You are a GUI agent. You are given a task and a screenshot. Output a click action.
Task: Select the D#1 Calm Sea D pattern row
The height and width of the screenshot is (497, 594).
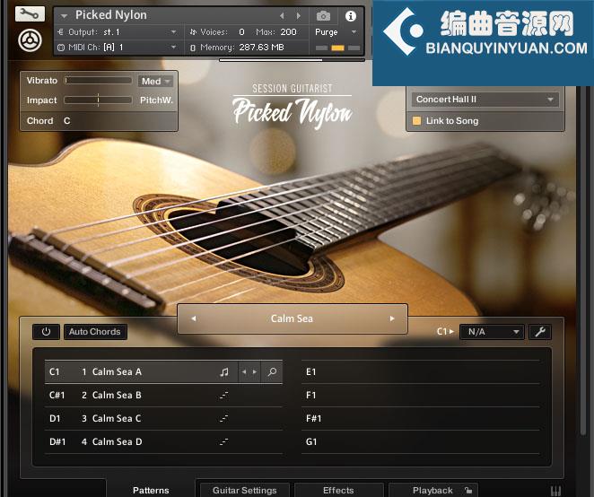(163, 442)
